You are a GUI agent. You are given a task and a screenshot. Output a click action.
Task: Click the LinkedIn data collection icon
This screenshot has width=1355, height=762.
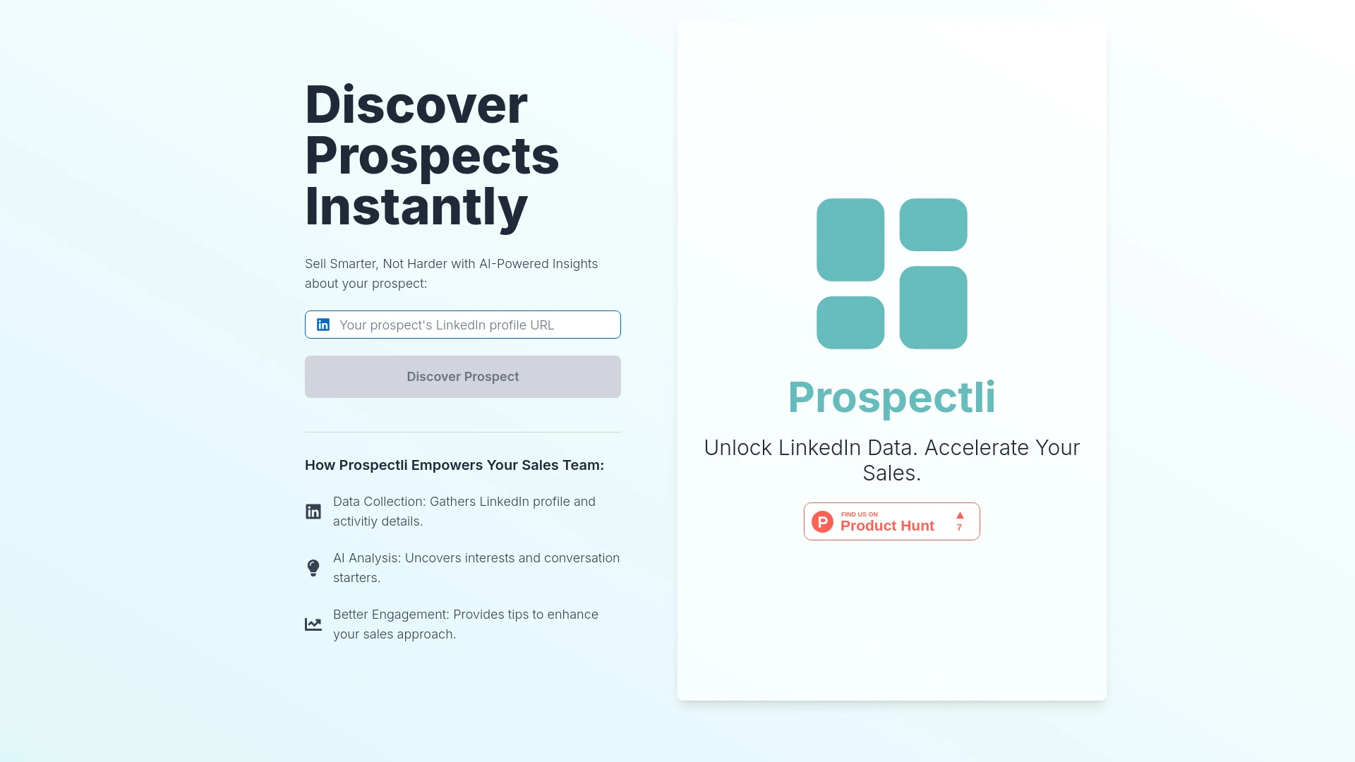point(313,511)
